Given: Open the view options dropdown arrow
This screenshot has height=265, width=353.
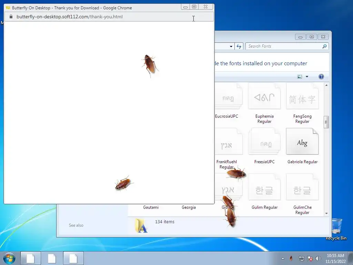Looking at the screenshot, I should (x=307, y=77).
